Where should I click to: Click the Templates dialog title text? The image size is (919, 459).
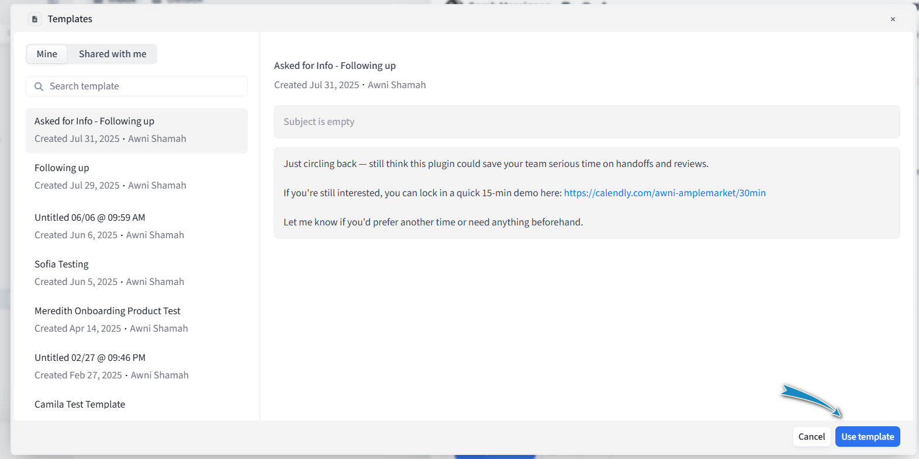pyautogui.click(x=70, y=19)
